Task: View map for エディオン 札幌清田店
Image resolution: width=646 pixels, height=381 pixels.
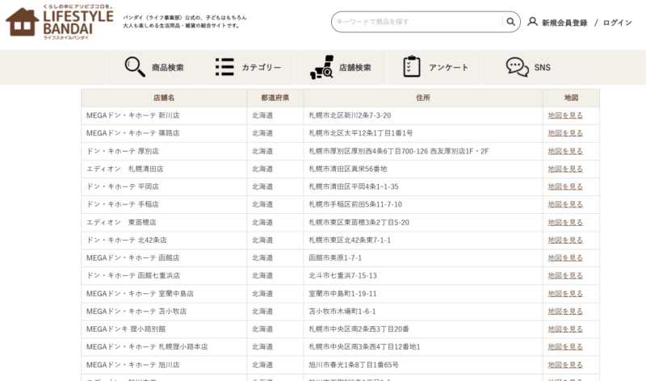Action: [x=564, y=169]
